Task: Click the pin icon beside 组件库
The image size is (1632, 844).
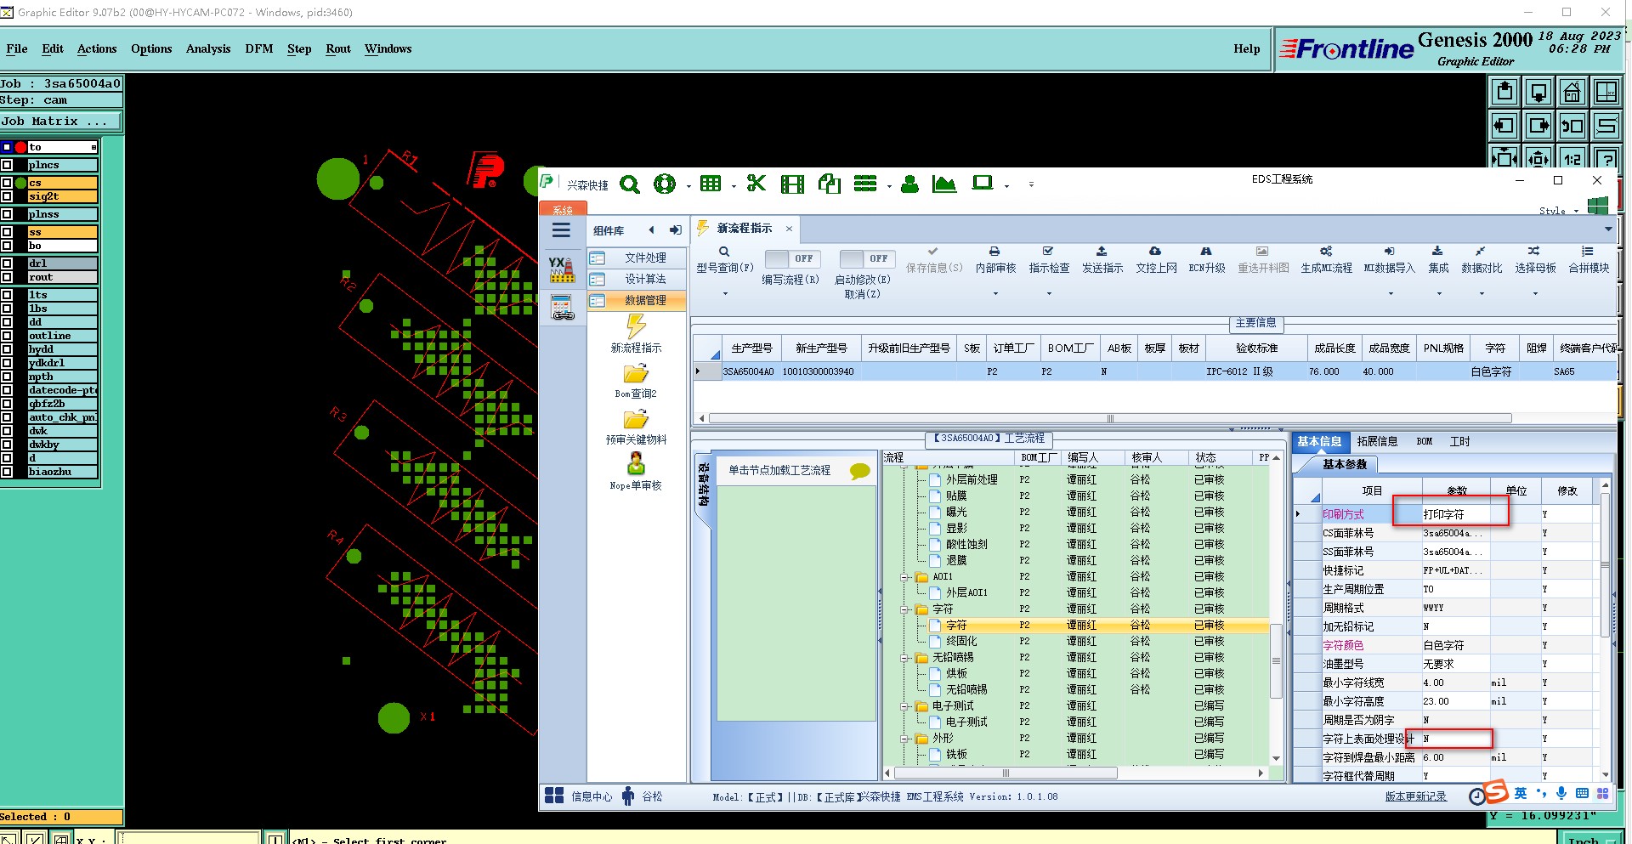Action: coord(675,230)
